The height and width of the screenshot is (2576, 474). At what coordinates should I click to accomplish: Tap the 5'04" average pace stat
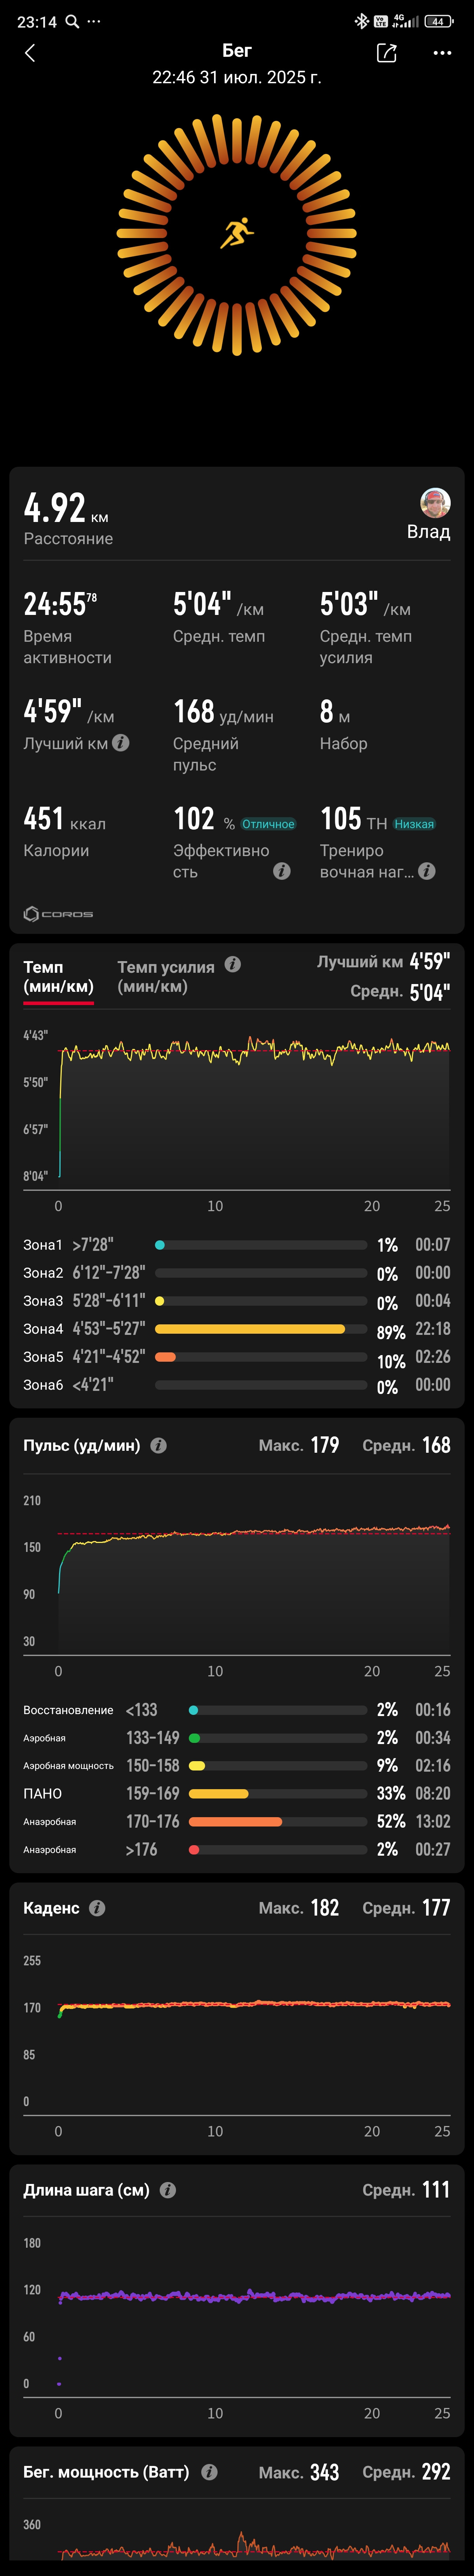pyautogui.click(x=218, y=604)
